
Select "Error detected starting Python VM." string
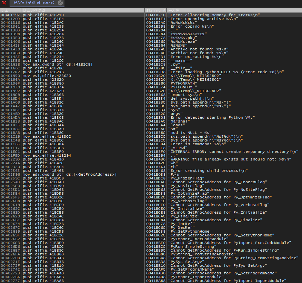[212, 118]
